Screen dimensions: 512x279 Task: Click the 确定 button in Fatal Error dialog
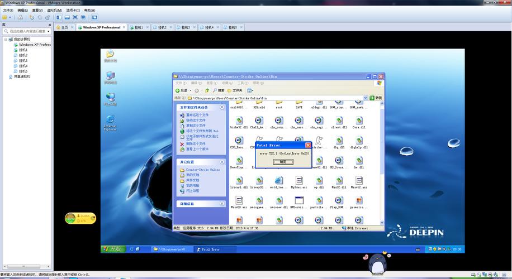click(283, 162)
